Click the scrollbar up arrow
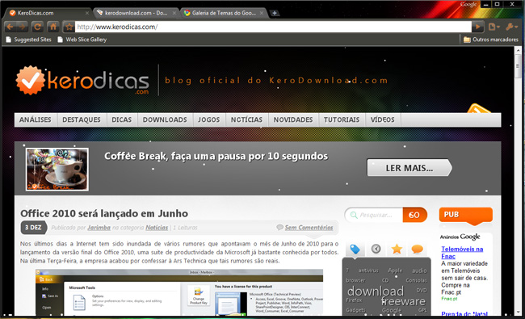 tap(518, 51)
